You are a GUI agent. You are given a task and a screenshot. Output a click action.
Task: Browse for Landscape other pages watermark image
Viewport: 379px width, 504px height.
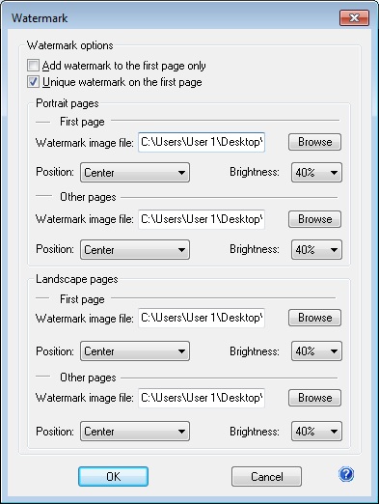point(314,398)
